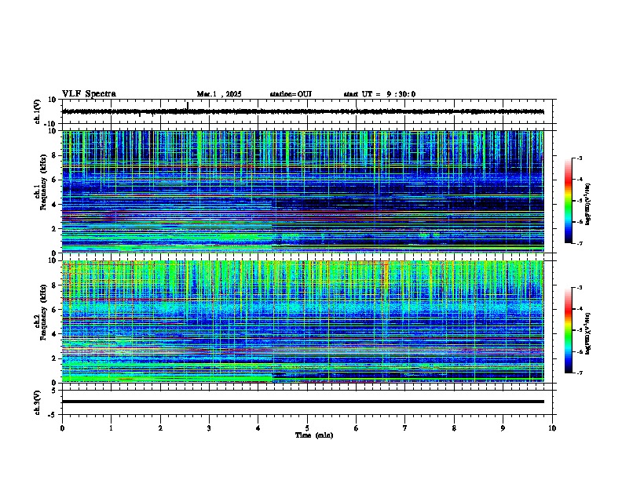Image resolution: width=622 pixels, height=480 pixels.
Task: Click the time axis tick label "1"
Action: tap(111, 428)
